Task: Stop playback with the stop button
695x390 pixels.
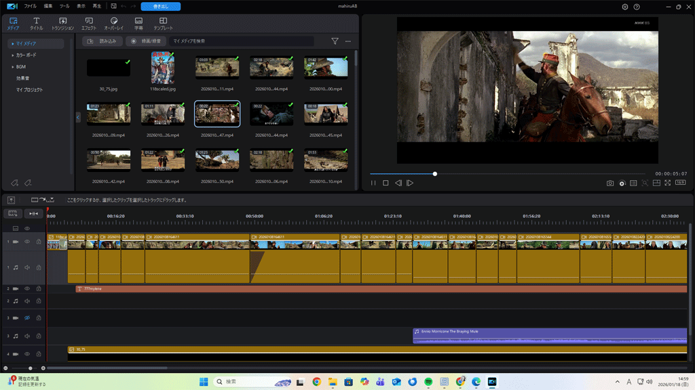Action: pyautogui.click(x=386, y=183)
